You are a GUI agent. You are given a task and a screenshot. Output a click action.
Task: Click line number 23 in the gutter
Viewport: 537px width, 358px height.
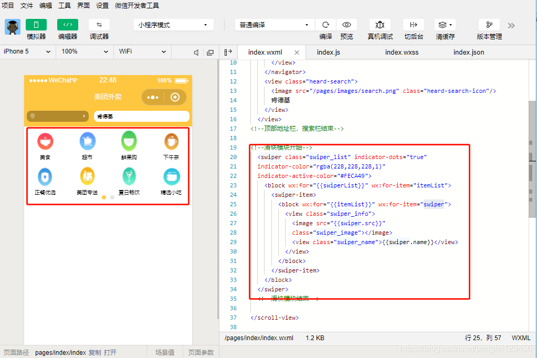coord(233,185)
